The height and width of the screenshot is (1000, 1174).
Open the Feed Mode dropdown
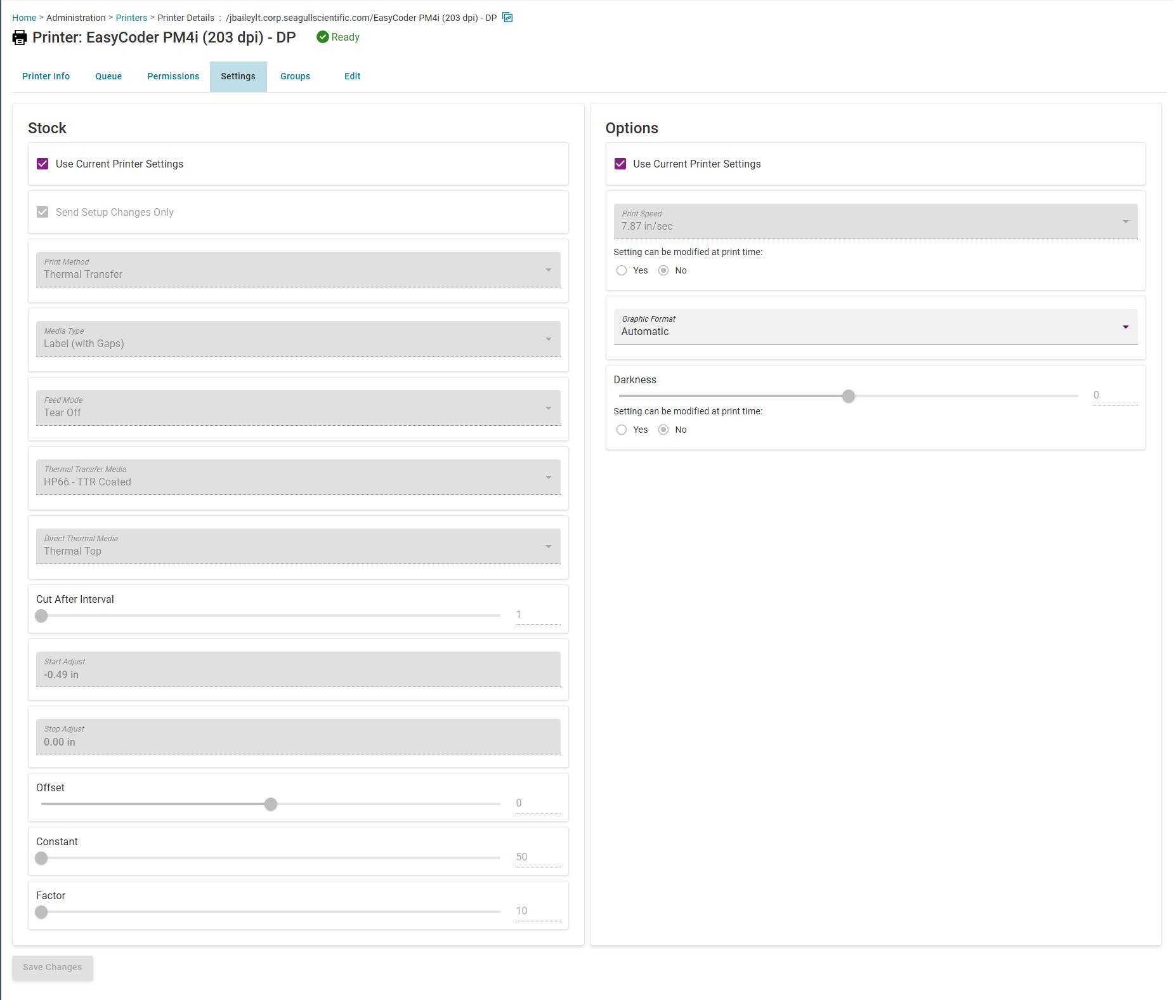(x=298, y=408)
